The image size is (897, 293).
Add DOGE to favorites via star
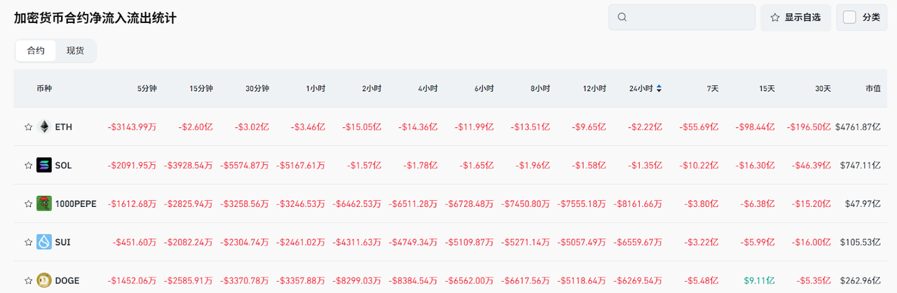[29, 280]
